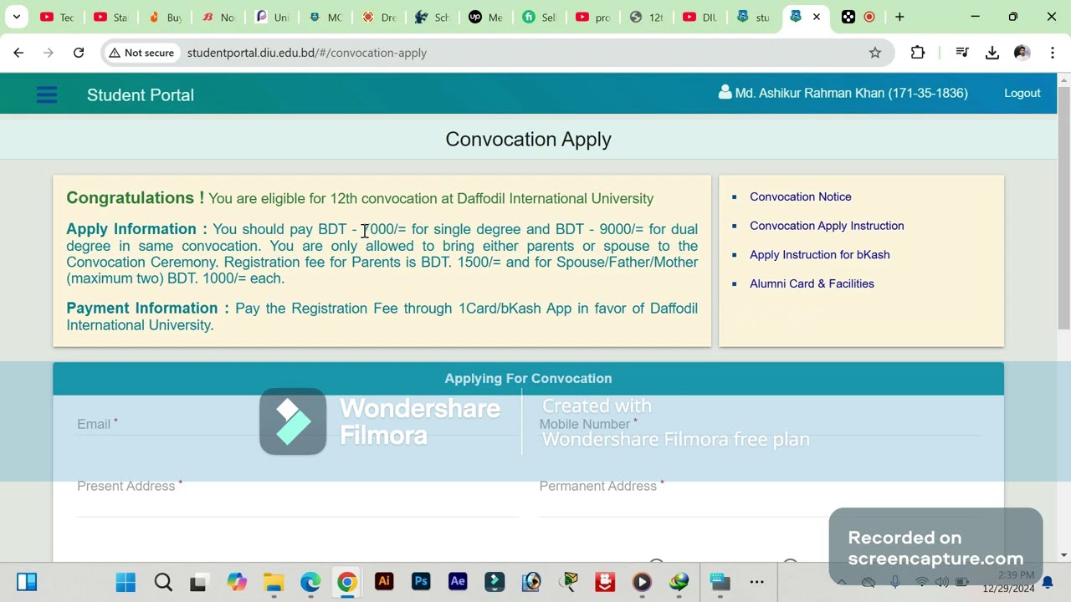
Task: Open Task View on taskbar
Action: point(198,582)
